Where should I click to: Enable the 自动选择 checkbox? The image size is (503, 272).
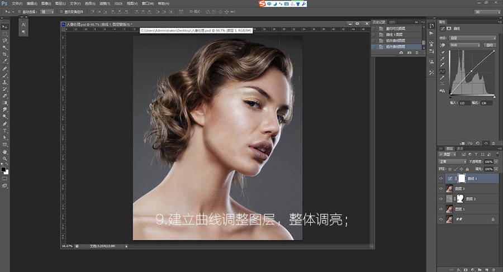[18, 11]
